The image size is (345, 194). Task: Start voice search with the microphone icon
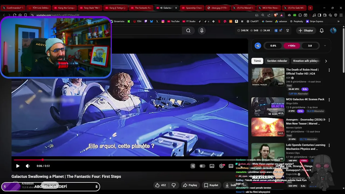202,31
